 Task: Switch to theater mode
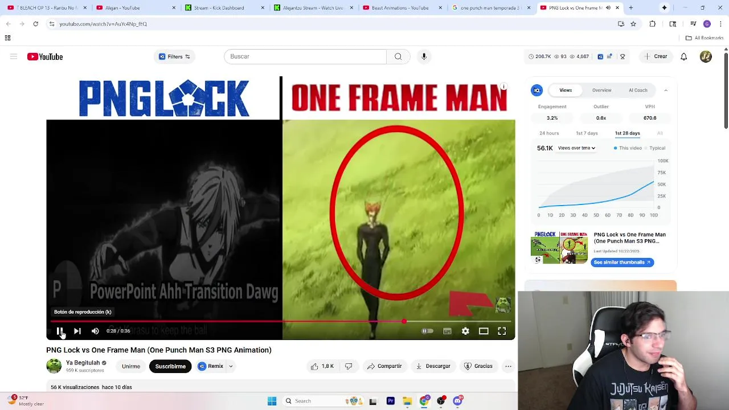[484, 331]
